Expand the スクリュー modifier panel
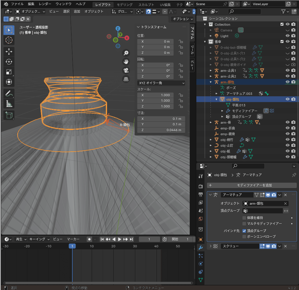Screen dimensions: 299x290 [x=210, y=246]
